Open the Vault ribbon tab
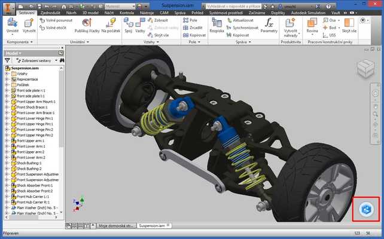This screenshot has width=384, height=239. coord(336,13)
